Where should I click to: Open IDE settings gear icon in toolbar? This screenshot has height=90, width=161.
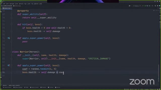coord(157,6)
